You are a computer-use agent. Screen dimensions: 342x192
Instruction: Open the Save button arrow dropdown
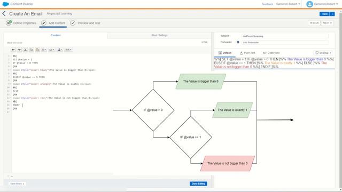pos(332,14)
